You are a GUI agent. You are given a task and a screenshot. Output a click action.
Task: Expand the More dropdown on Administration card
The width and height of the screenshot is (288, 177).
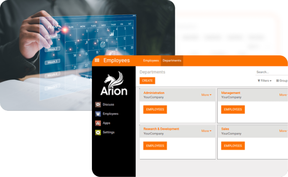(206, 95)
